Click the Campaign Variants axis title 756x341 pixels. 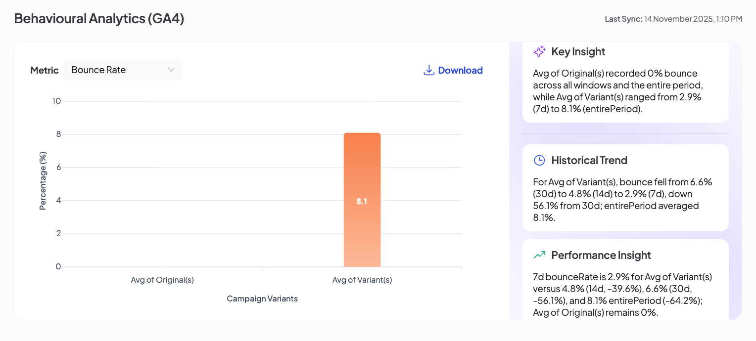pyautogui.click(x=262, y=298)
